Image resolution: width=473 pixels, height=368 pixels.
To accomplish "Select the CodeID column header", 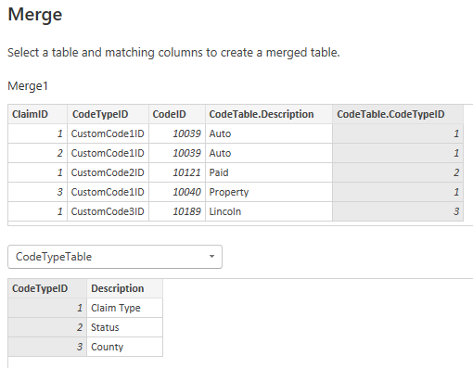I will (177, 114).
